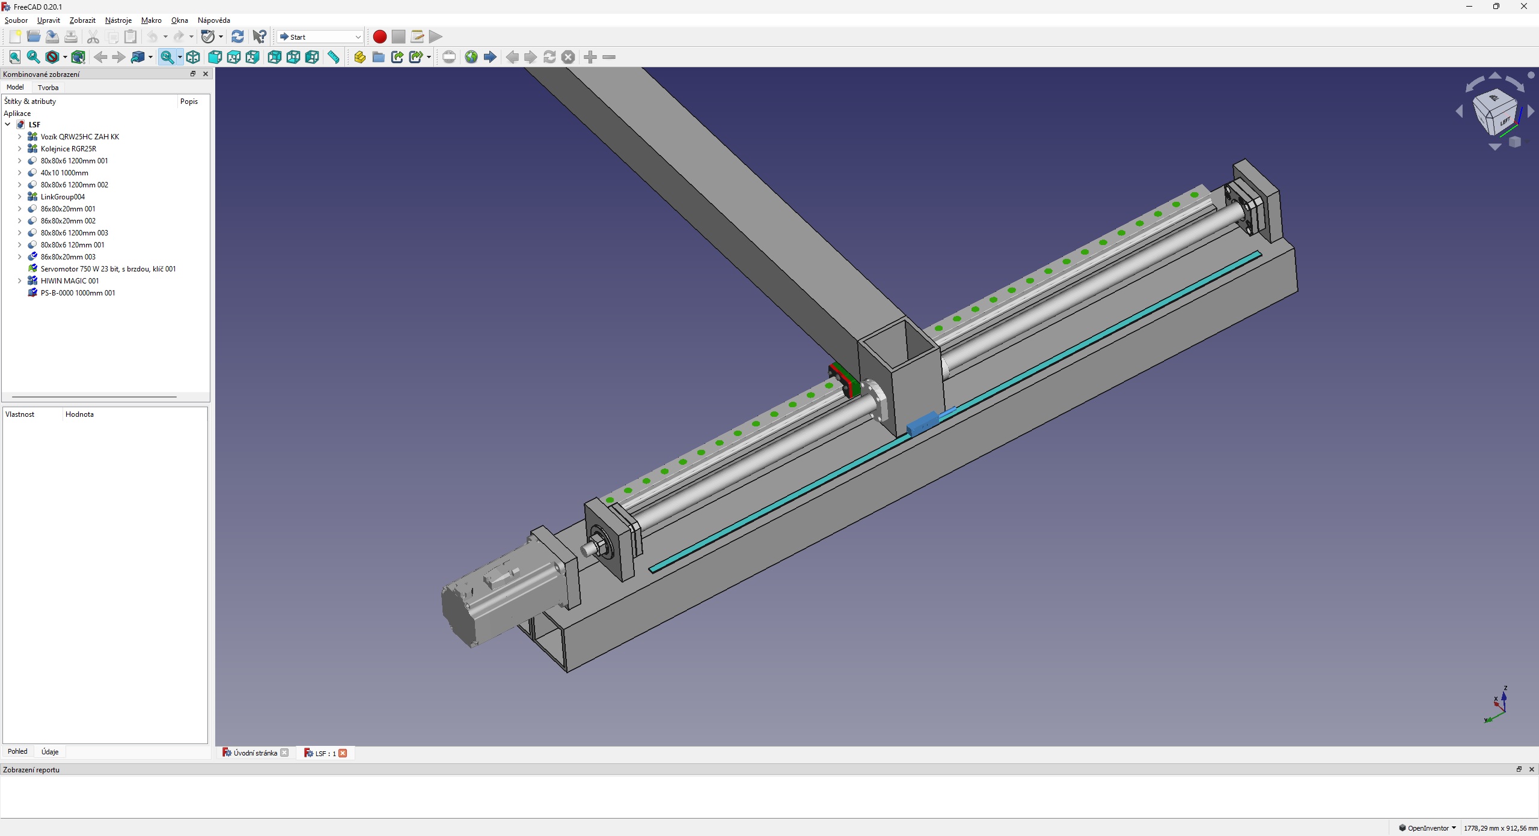The width and height of the screenshot is (1539, 836).
Task: Click Fit all view icon
Action: click(x=15, y=57)
